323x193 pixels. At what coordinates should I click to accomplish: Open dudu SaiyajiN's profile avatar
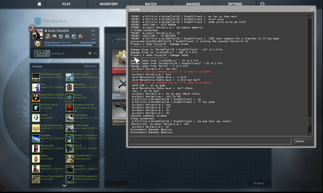coord(38,34)
